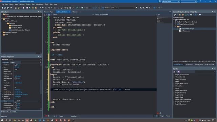Open the Refactor menu
The height and width of the screenshot is (122, 217).
pyautogui.click(x=22, y=4)
